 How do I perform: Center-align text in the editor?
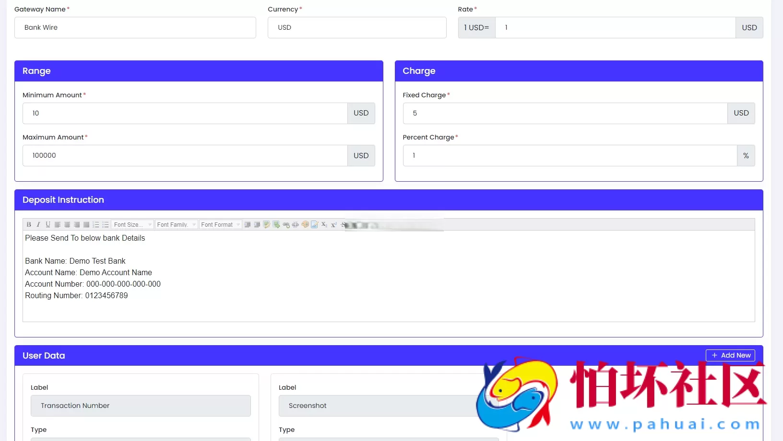[x=67, y=224]
